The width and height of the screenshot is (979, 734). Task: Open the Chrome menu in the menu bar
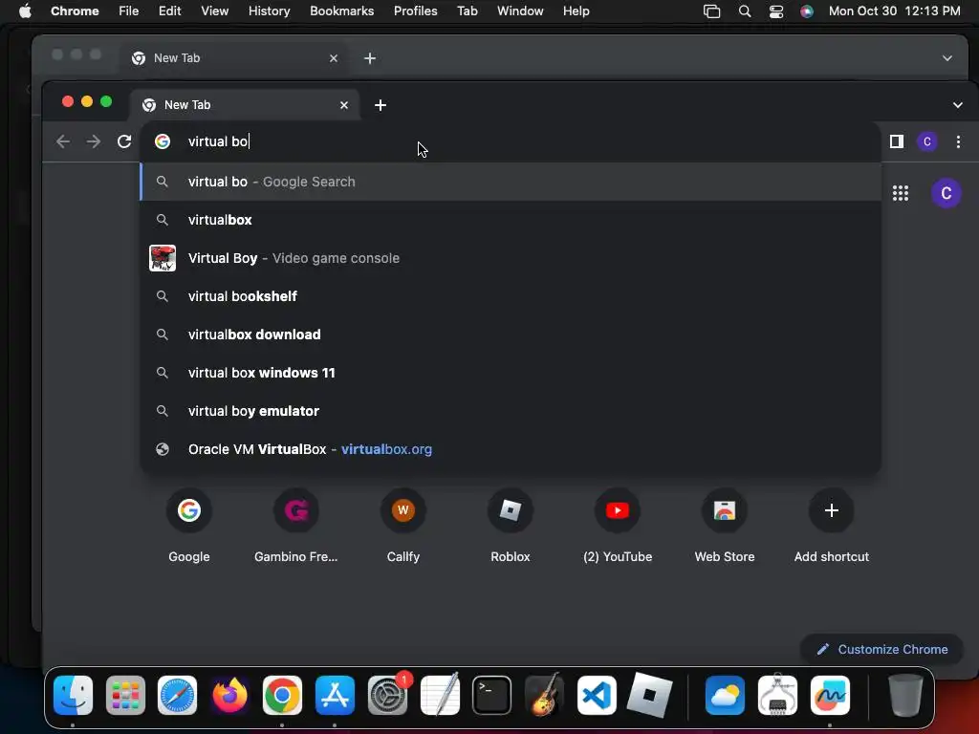coord(75,11)
